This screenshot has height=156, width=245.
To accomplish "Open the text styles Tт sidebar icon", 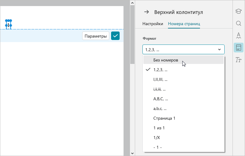I will pyautogui.click(x=238, y=60).
